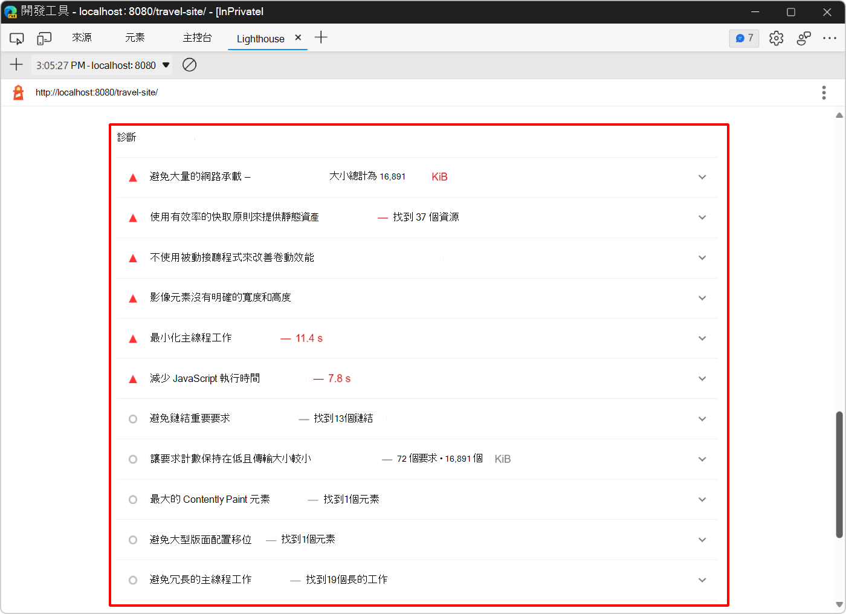Toggle device emulation icon
The image size is (846, 614).
point(44,39)
